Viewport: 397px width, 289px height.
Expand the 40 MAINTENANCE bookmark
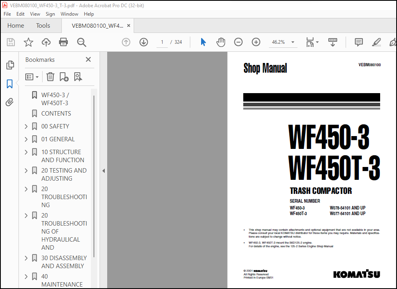click(x=26, y=277)
